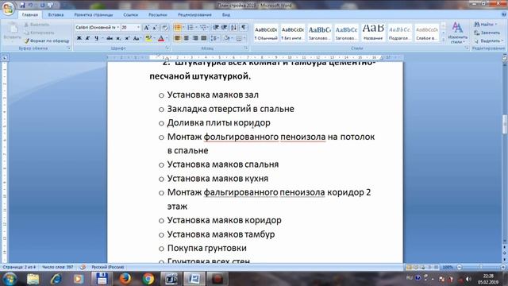508x286 pixels.
Task: Open Рассылки ribbon tab
Action: 158,14
